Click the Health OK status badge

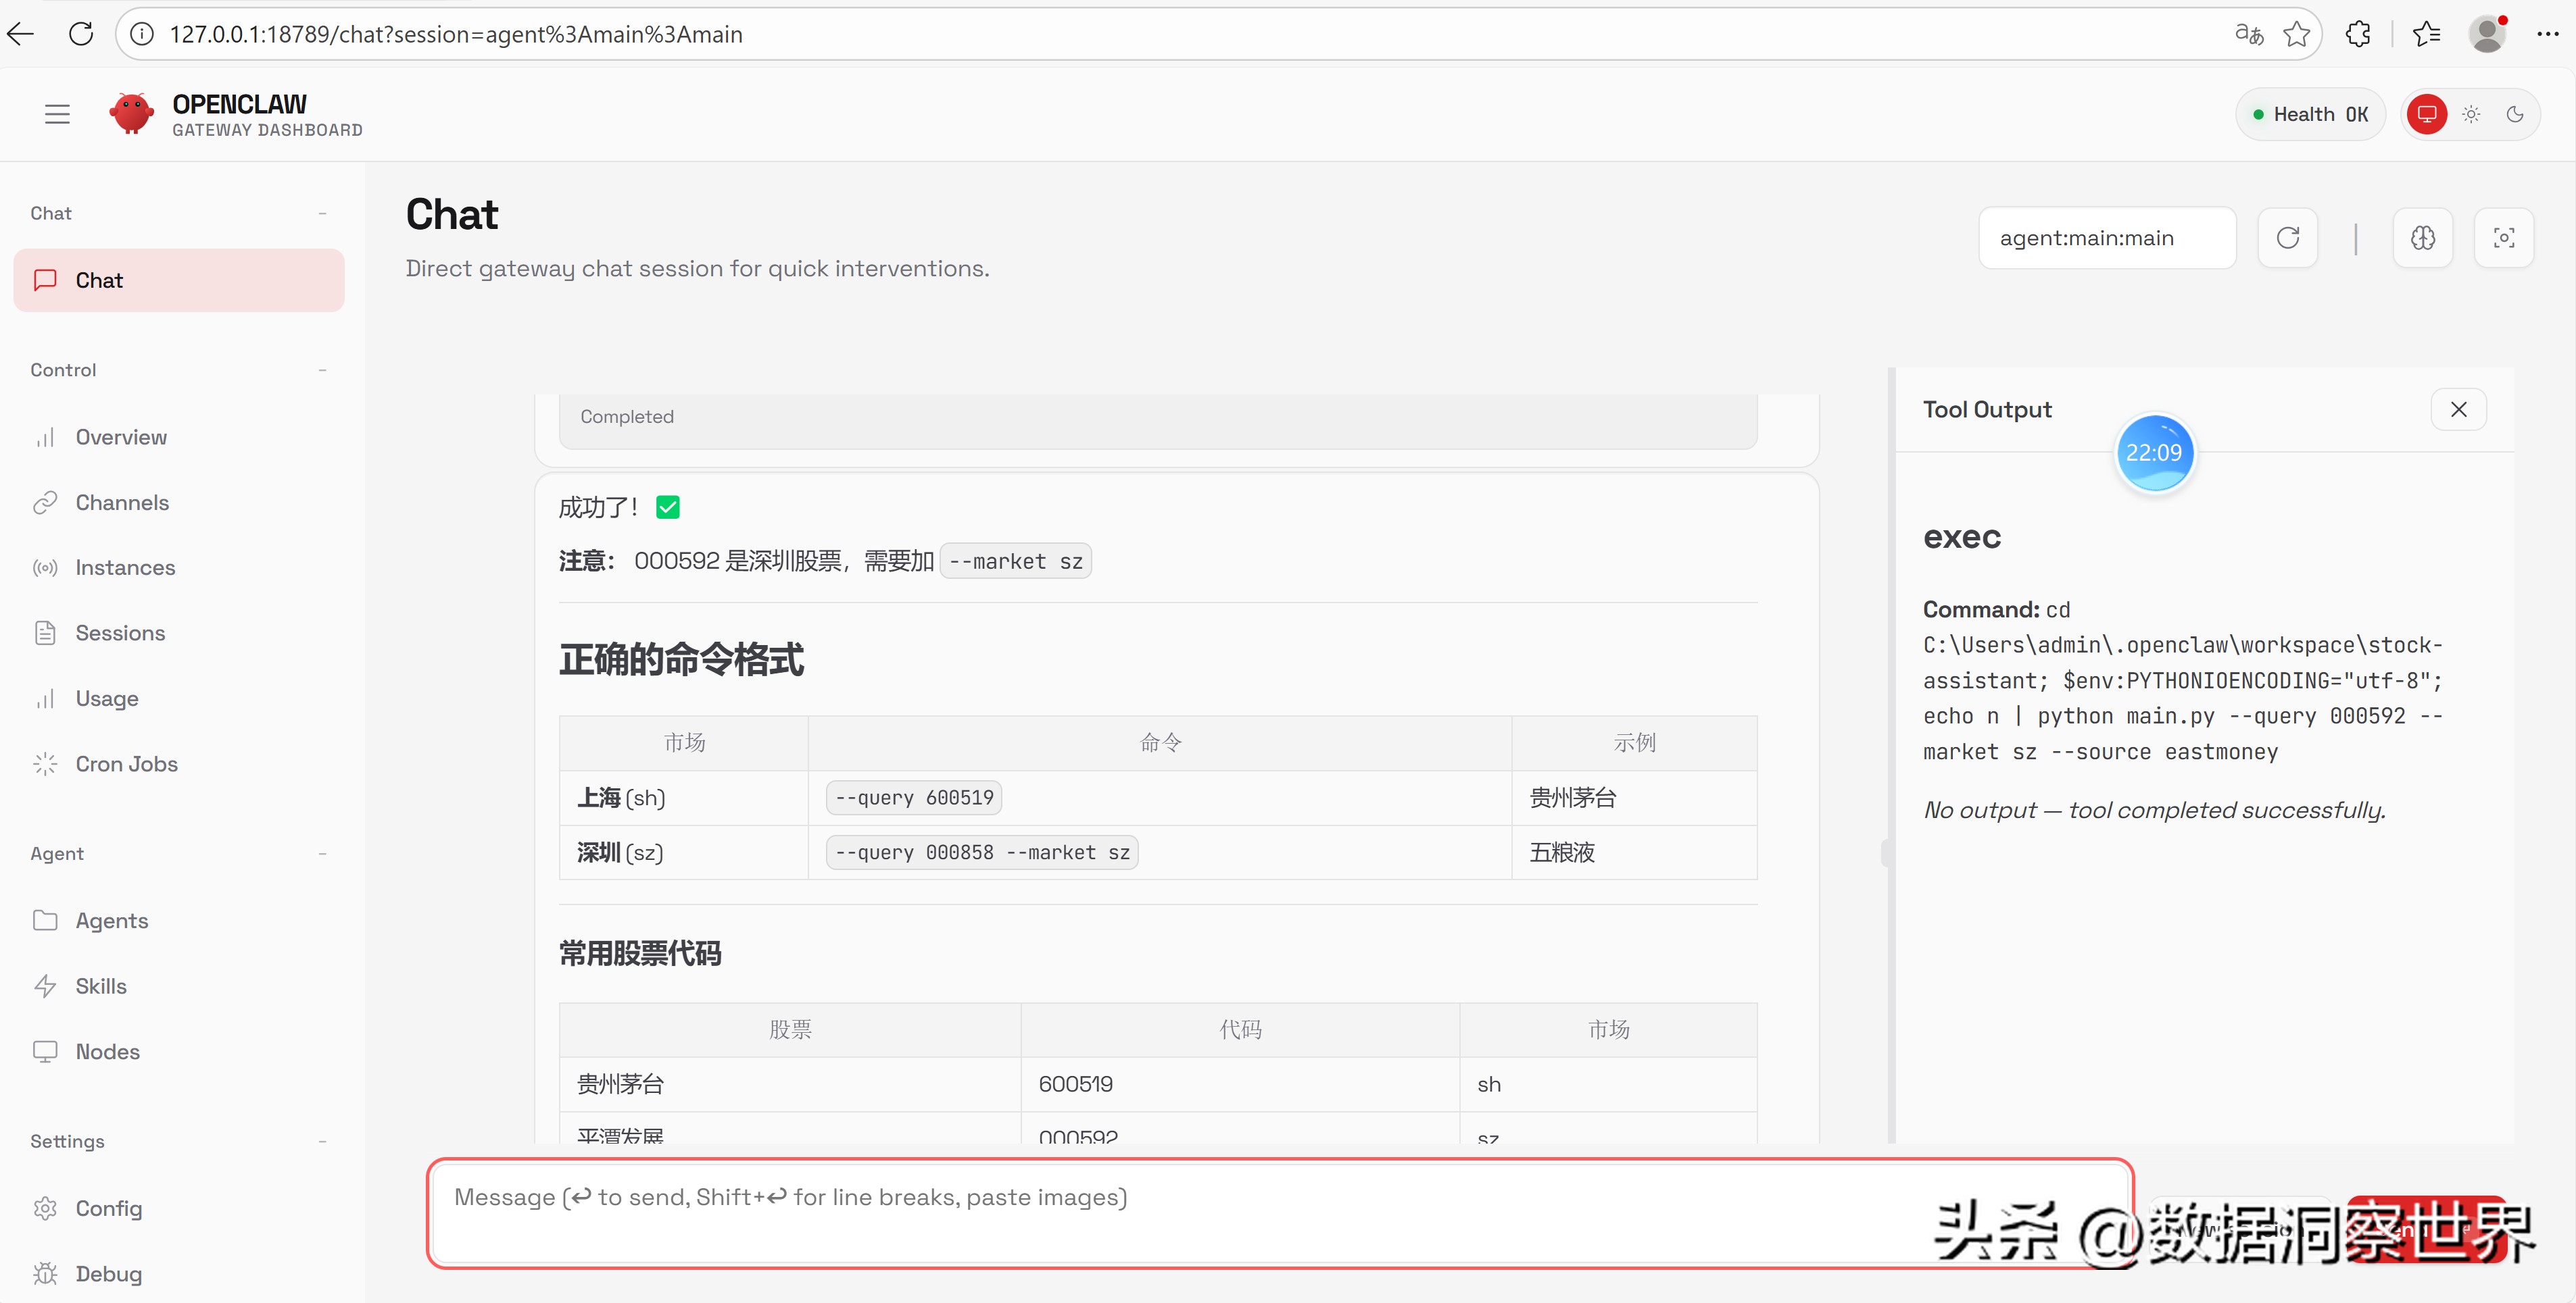[x=2310, y=114]
